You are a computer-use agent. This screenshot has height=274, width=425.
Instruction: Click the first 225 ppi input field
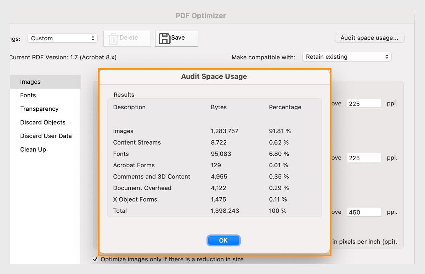point(364,103)
